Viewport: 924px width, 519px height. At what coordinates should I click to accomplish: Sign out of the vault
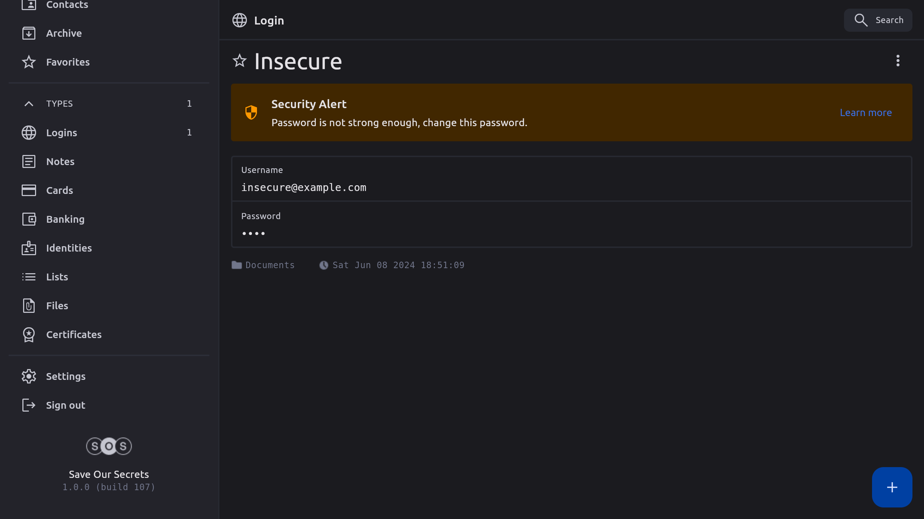click(65, 405)
